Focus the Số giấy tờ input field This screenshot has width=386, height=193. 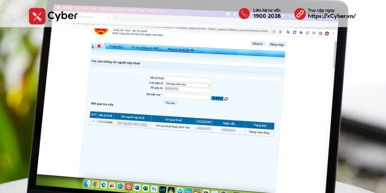(x=188, y=90)
